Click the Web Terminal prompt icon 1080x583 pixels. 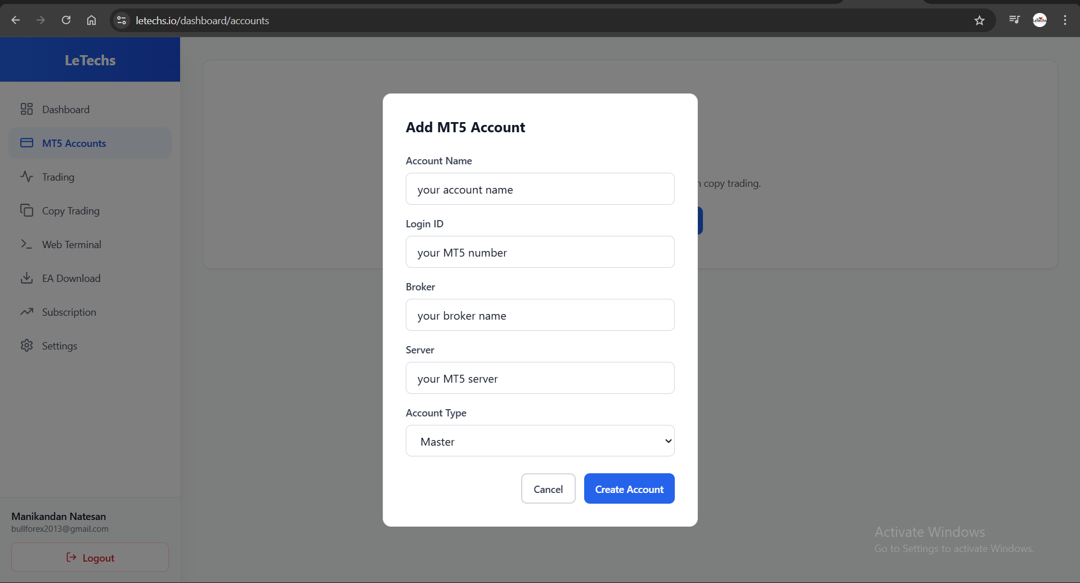[26, 244]
